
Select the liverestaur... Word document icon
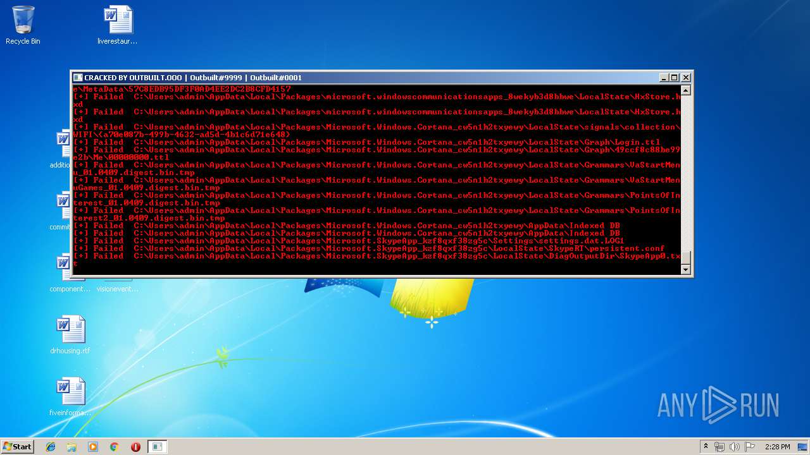(118, 25)
